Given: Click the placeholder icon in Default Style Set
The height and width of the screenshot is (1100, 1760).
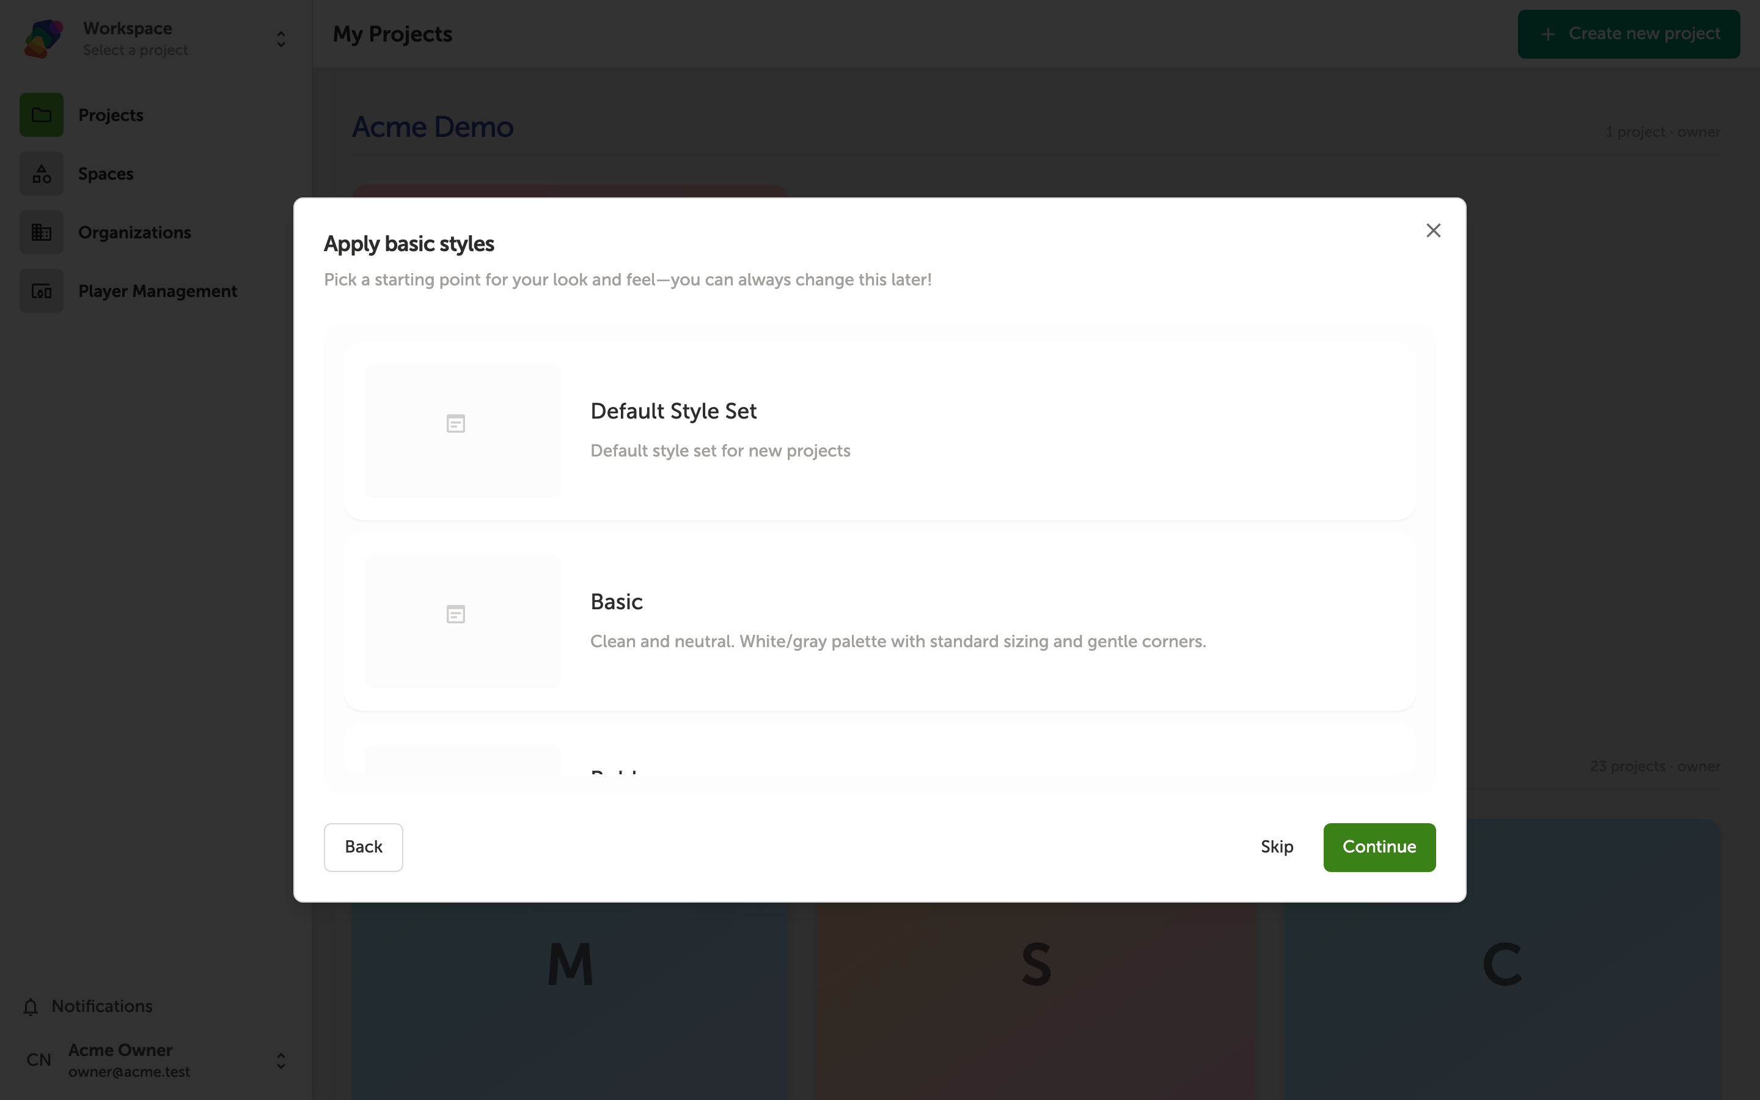Looking at the screenshot, I should click(x=455, y=424).
